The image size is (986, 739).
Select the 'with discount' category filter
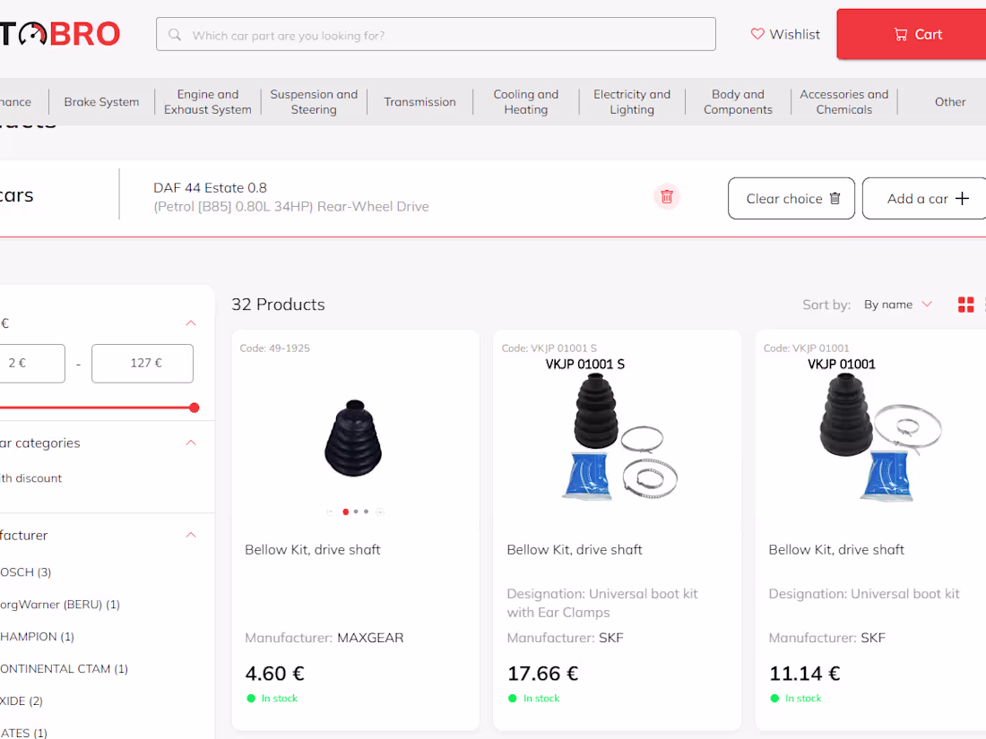point(32,477)
